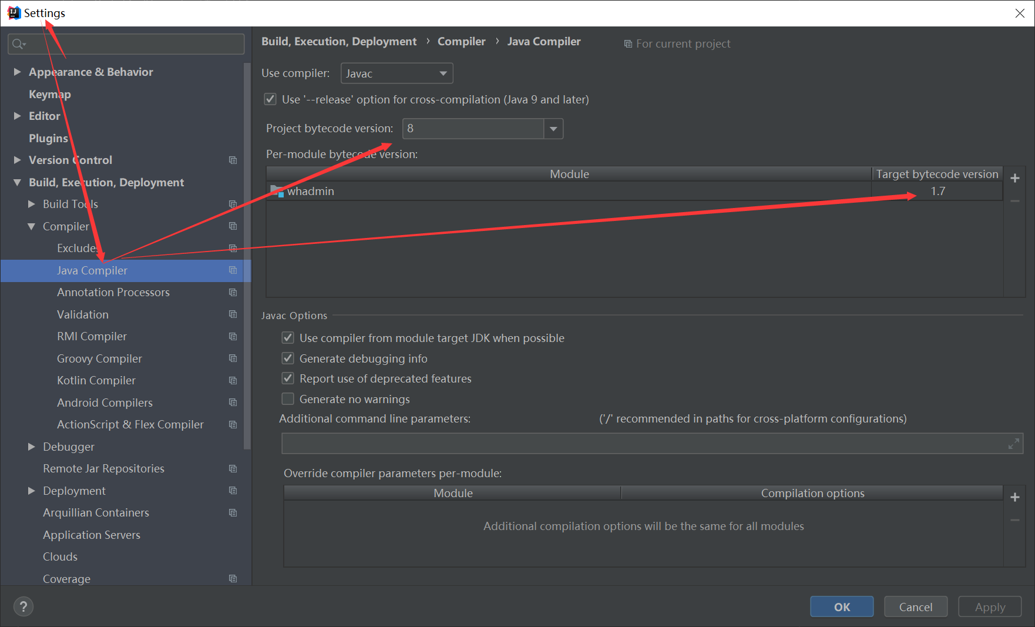
Task: Add a module with the plus icon
Action: (x=1015, y=177)
